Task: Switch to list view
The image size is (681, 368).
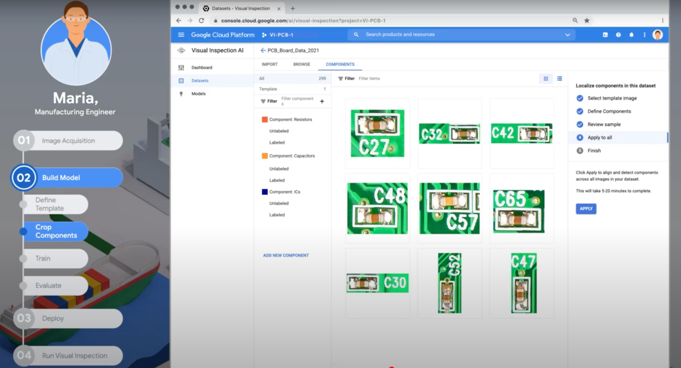Action: (560, 79)
